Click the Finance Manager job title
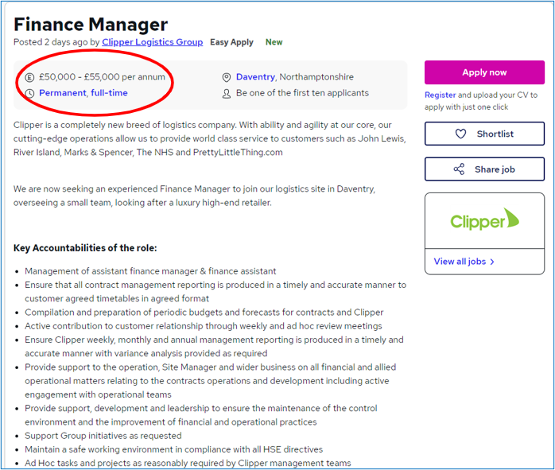The image size is (555, 470). click(x=91, y=25)
